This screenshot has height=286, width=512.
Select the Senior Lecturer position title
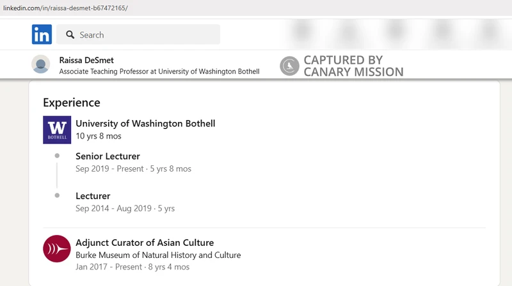coord(108,156)
